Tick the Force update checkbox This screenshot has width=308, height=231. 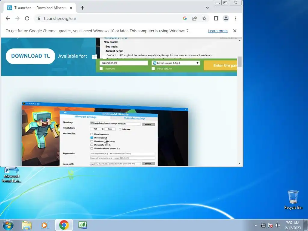click(153, 69)
